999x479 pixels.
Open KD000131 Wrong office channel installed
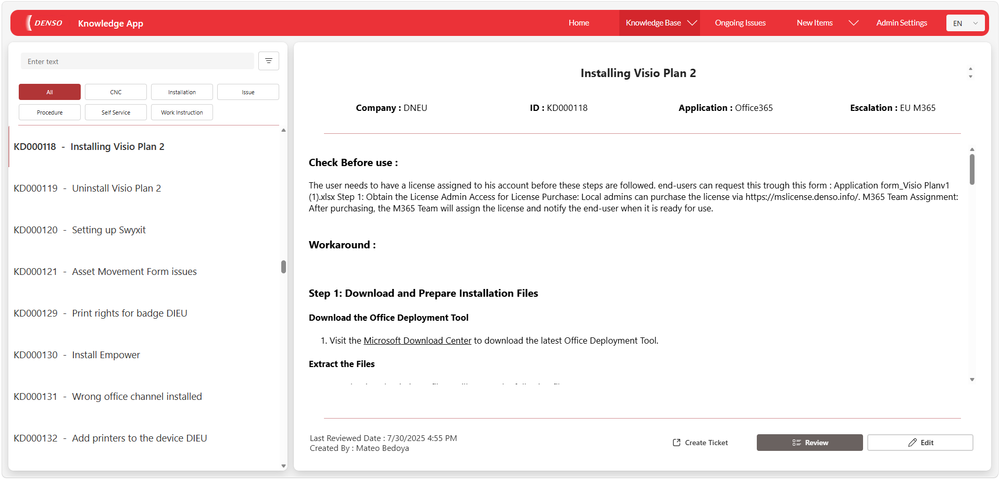tap(144, 397)
